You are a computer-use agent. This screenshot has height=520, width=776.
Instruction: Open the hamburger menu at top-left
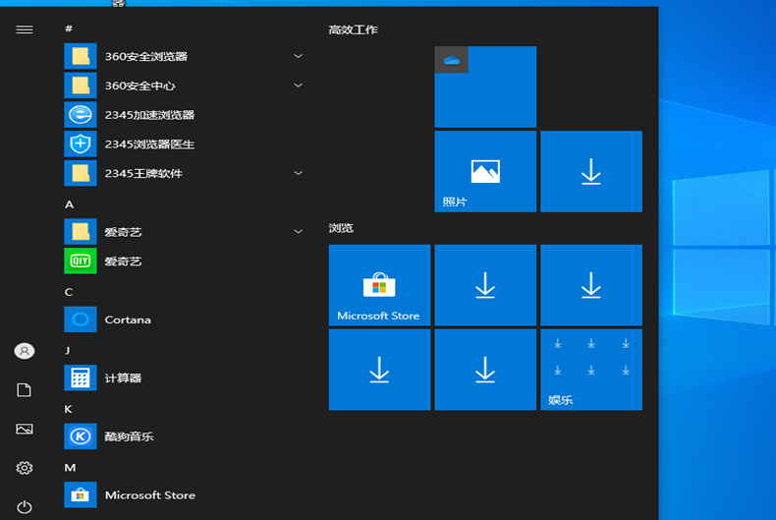(25, 29)
